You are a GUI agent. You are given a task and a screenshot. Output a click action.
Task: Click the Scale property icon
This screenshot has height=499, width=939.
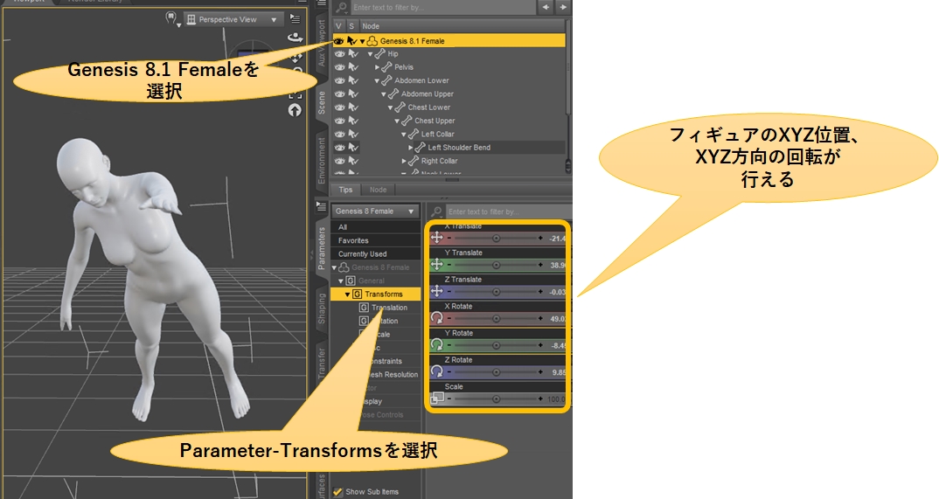tap(437, 398)
